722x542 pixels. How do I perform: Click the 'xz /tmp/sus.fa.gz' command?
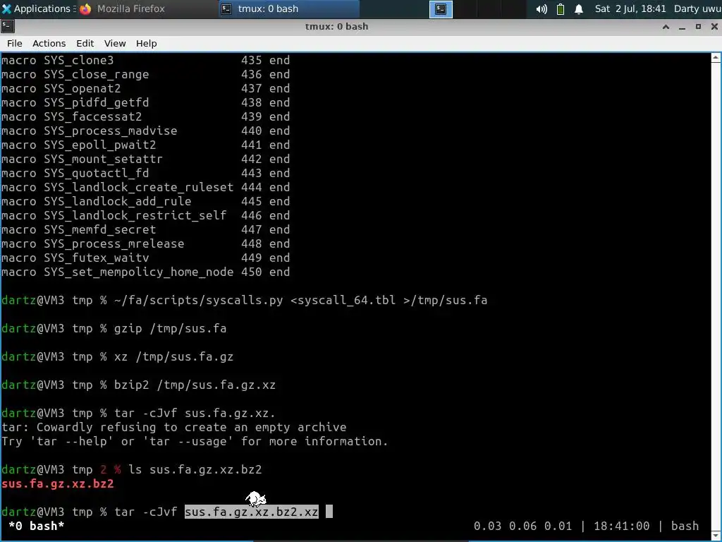tap(174, 356)
